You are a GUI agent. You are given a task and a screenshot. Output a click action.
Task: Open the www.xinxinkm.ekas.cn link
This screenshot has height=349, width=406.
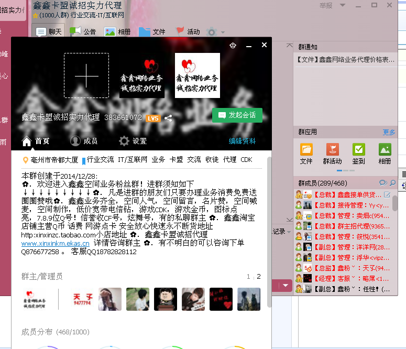[56, 243]
